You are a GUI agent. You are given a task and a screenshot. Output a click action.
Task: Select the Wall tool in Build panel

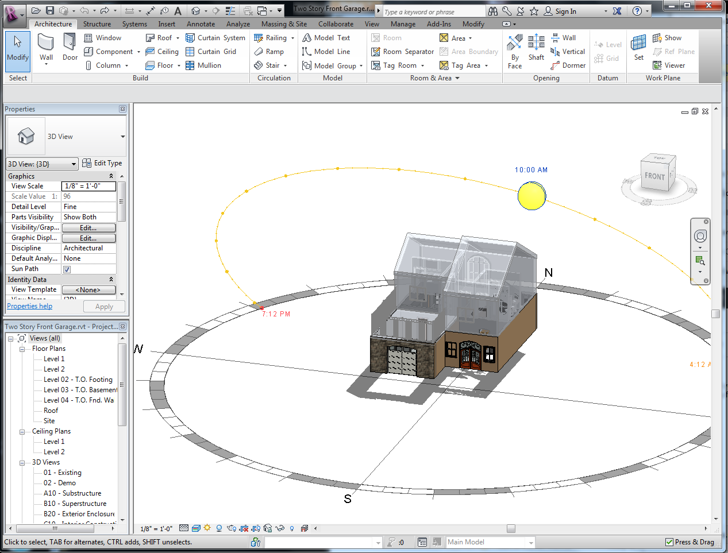coord(46,47)
